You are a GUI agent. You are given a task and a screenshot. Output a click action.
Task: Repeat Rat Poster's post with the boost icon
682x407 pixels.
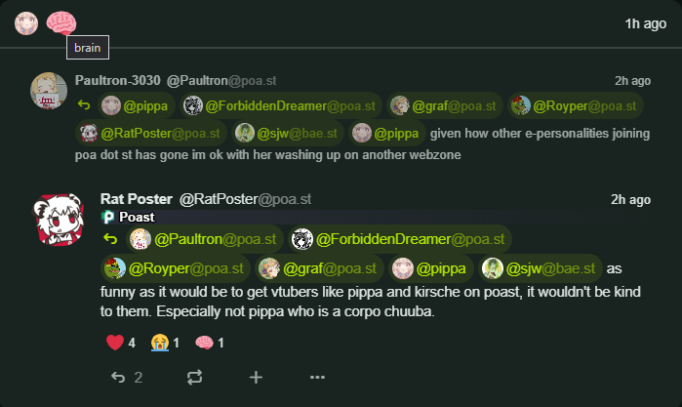194,377
